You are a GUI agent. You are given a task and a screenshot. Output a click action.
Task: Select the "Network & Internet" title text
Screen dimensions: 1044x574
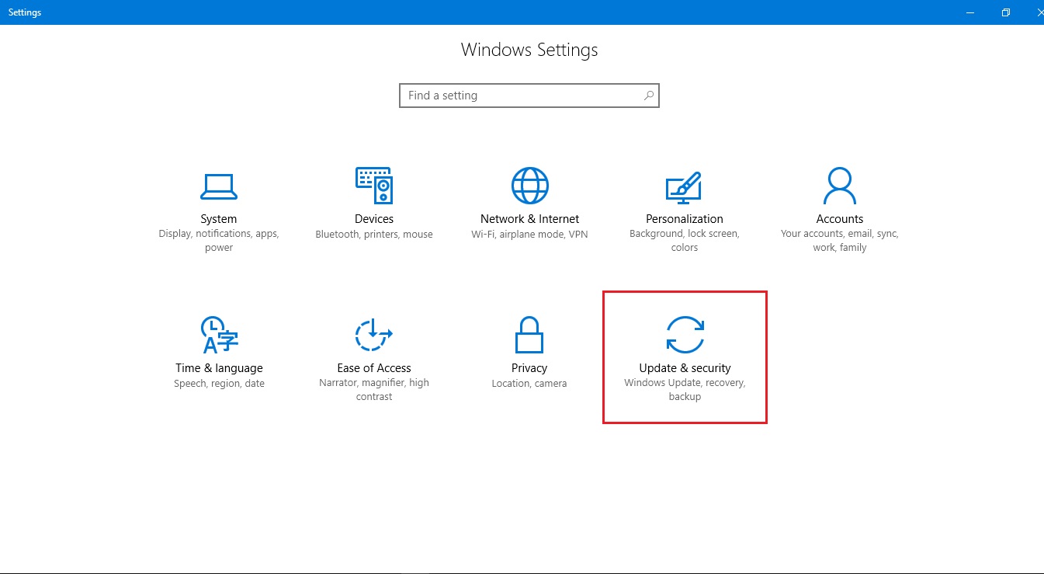click(529, 219)
